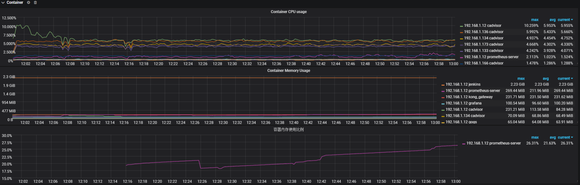Sort Memory Usage legend by avg
The image size is (580, 185).
[546, 79]
